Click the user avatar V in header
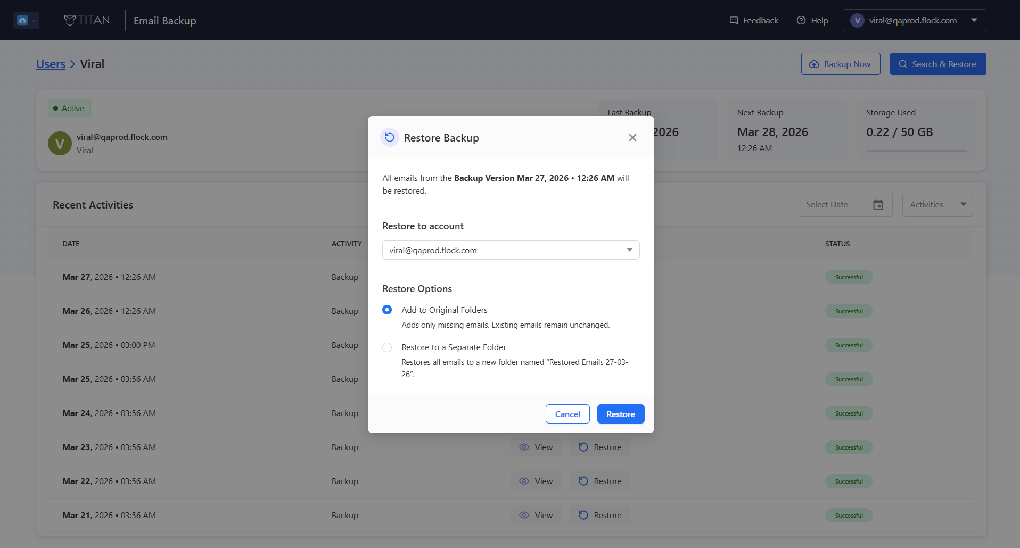Screen dimensions: 1020x548 857,21
